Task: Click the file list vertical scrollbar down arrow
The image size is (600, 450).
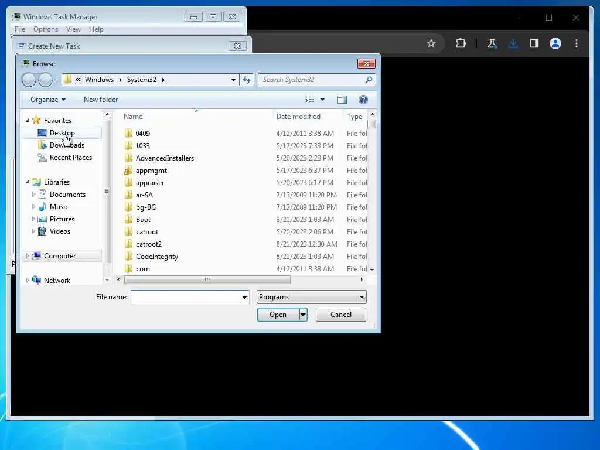Action: coord(372,270)
